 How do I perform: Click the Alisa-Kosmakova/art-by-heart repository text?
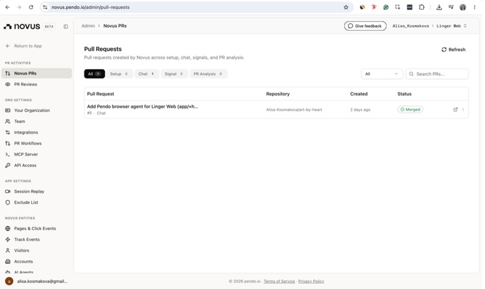[x=294, y=110]
